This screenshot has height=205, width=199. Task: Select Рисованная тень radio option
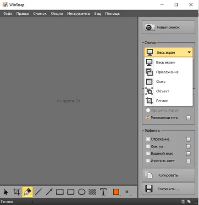[x=148, y=118]
